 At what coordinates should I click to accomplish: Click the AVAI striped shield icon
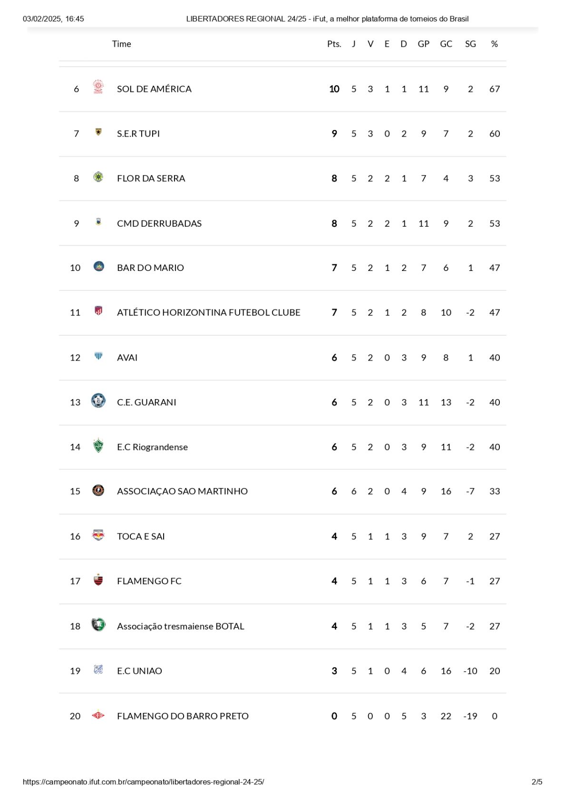98,356
